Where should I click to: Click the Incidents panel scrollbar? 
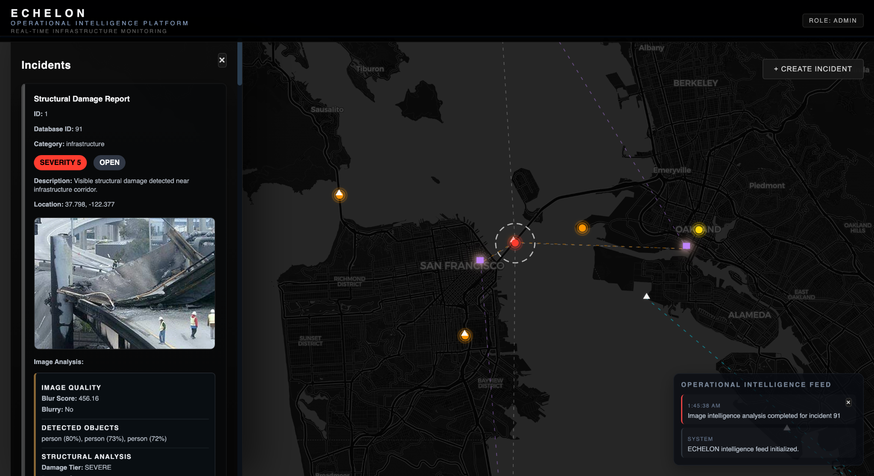[x=240, y=64]
